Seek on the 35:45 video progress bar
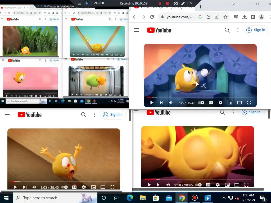The height and width of the screenshot is (203, 271). (200, 97)
